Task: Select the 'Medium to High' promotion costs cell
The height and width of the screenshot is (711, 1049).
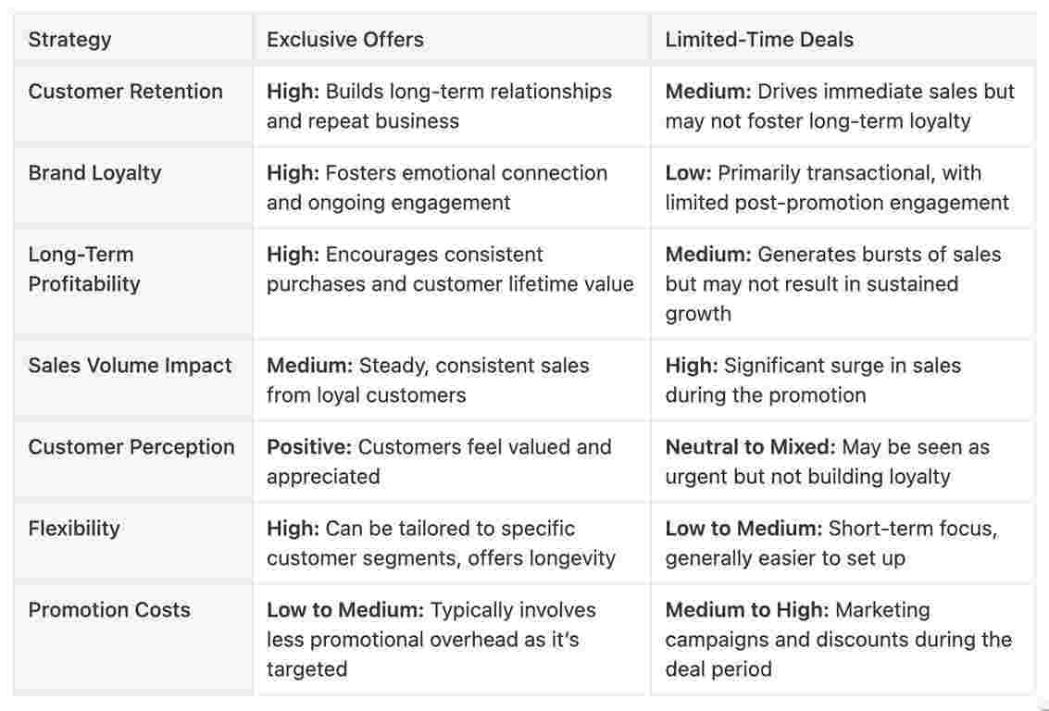Action: [x=838, y=639]
